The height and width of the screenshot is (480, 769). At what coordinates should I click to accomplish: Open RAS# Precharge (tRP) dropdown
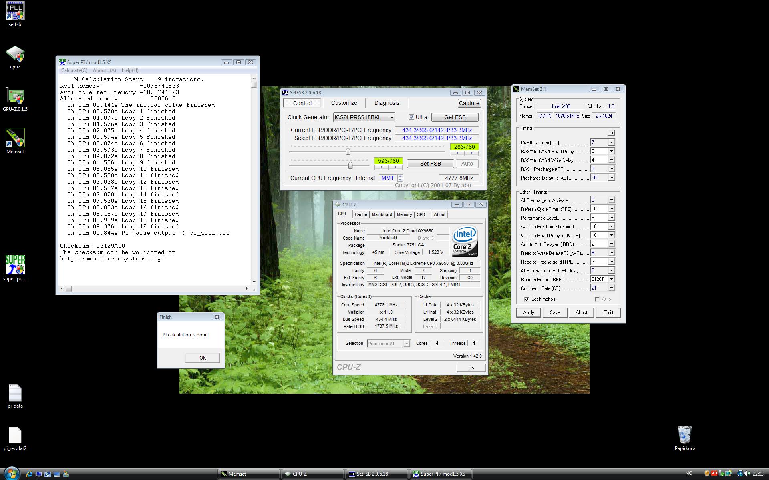click(611, 169)
